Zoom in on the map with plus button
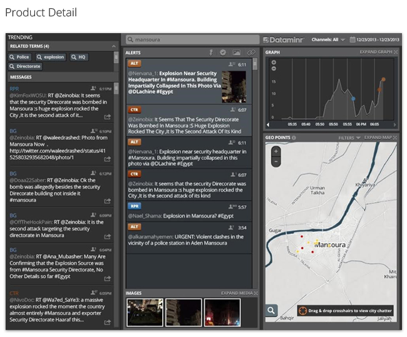 click(276, 151)
